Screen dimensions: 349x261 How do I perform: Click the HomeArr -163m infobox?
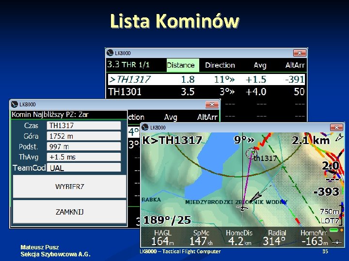pos(314,238)
